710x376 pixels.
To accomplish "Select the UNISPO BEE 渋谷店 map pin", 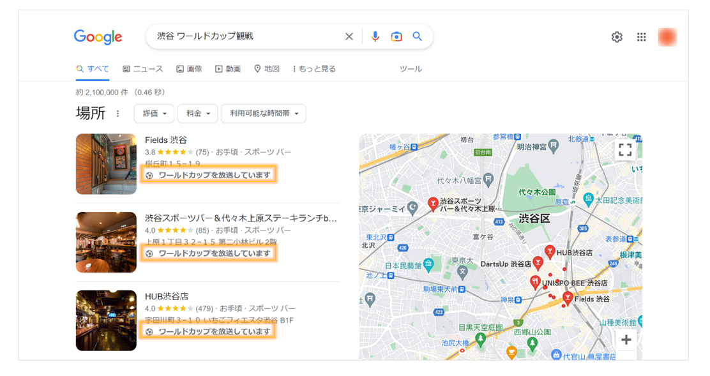I will click(535, 282).
